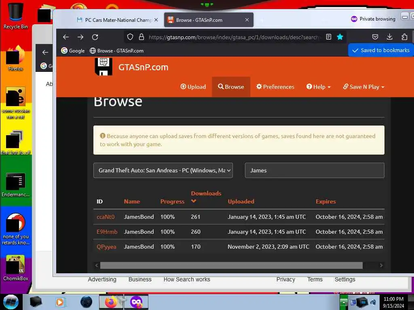Click Firefox taskbar button
Viewport: 414px width, 310px height.
[111, 302]
